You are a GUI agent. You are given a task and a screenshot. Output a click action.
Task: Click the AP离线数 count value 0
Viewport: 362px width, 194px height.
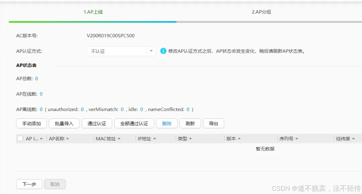[x=41, y=109]
